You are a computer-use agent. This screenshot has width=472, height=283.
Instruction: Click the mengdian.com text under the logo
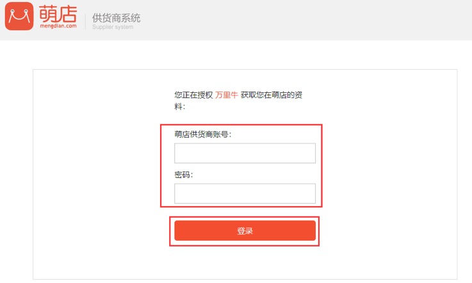[58, 26]
